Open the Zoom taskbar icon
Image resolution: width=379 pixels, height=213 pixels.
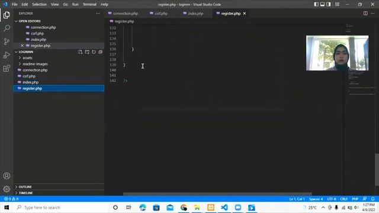tap(238, 208)
